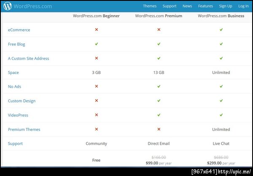Select the $299.00 per year price
Image resolution: width=253 pixels, height=176 pixels.
(221, 163)
